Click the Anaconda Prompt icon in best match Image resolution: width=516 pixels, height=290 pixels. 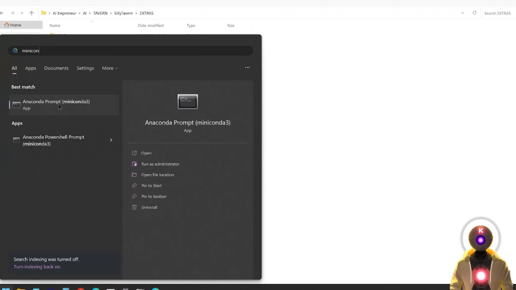click(x=16, y=105)
